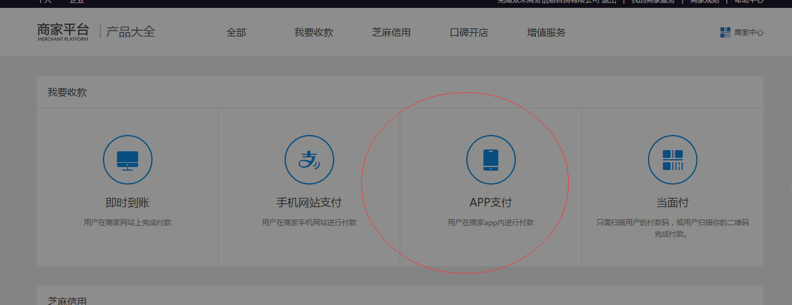Click the 当面付 product title

pos(673,203)
